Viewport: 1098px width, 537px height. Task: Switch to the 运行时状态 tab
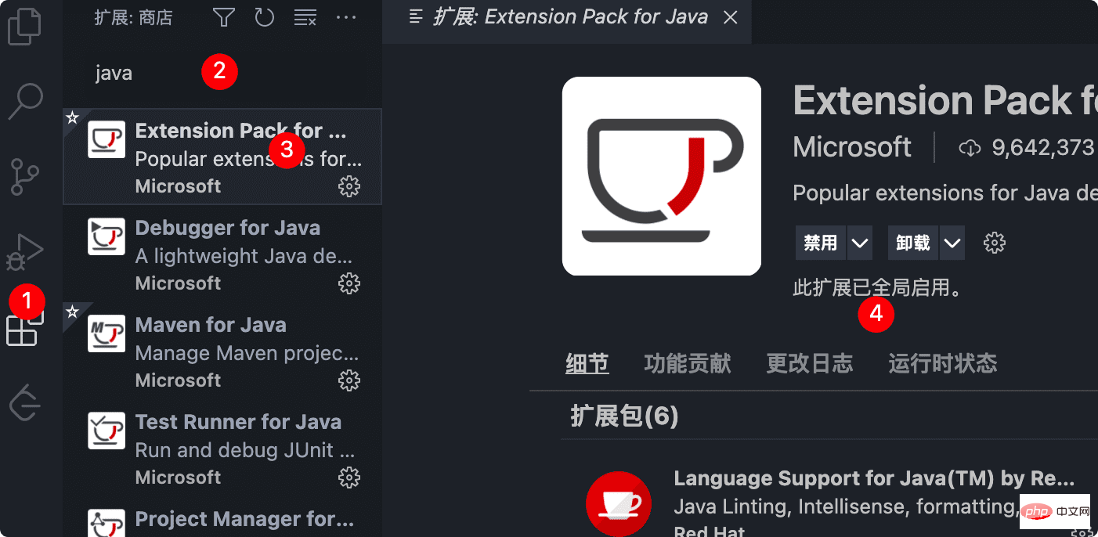click(x=943, y=363)
